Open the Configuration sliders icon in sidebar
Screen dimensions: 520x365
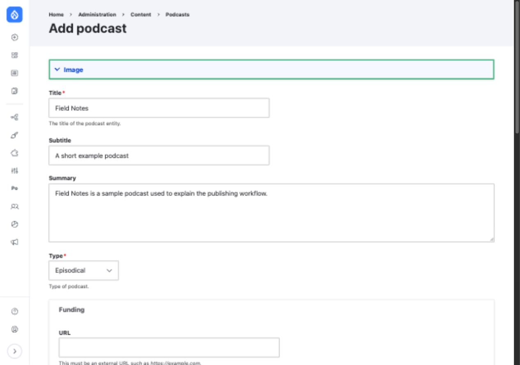coord(14,170)
